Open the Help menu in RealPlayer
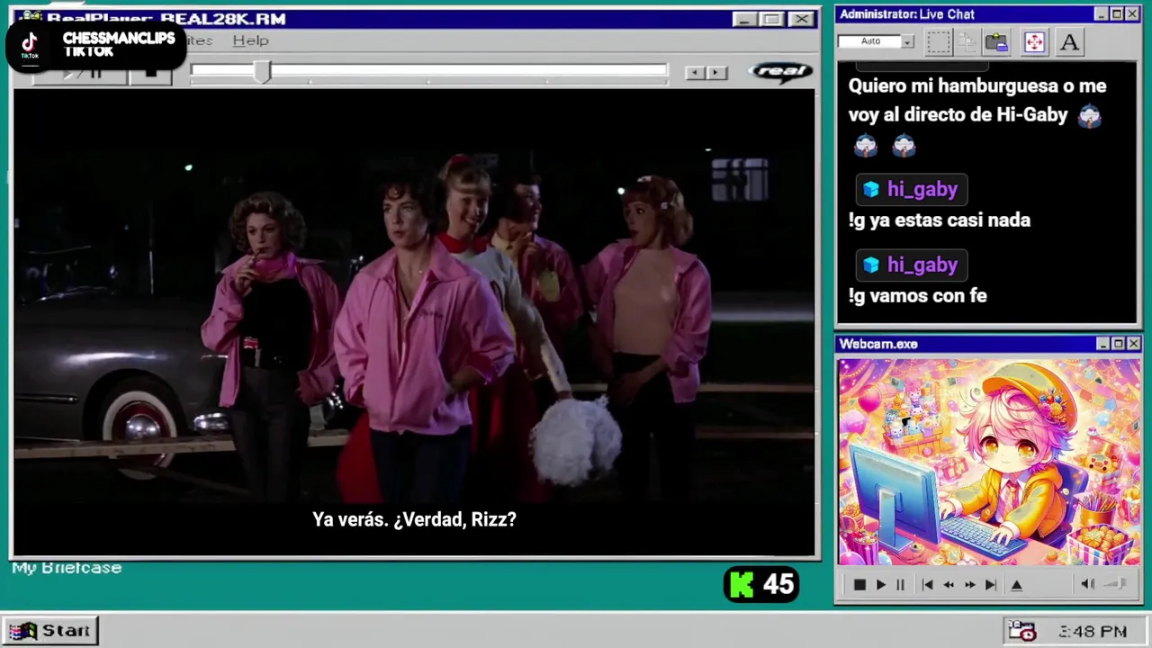 [250, 40]
